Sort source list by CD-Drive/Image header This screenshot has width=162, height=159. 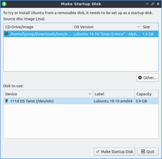point(38,27)
